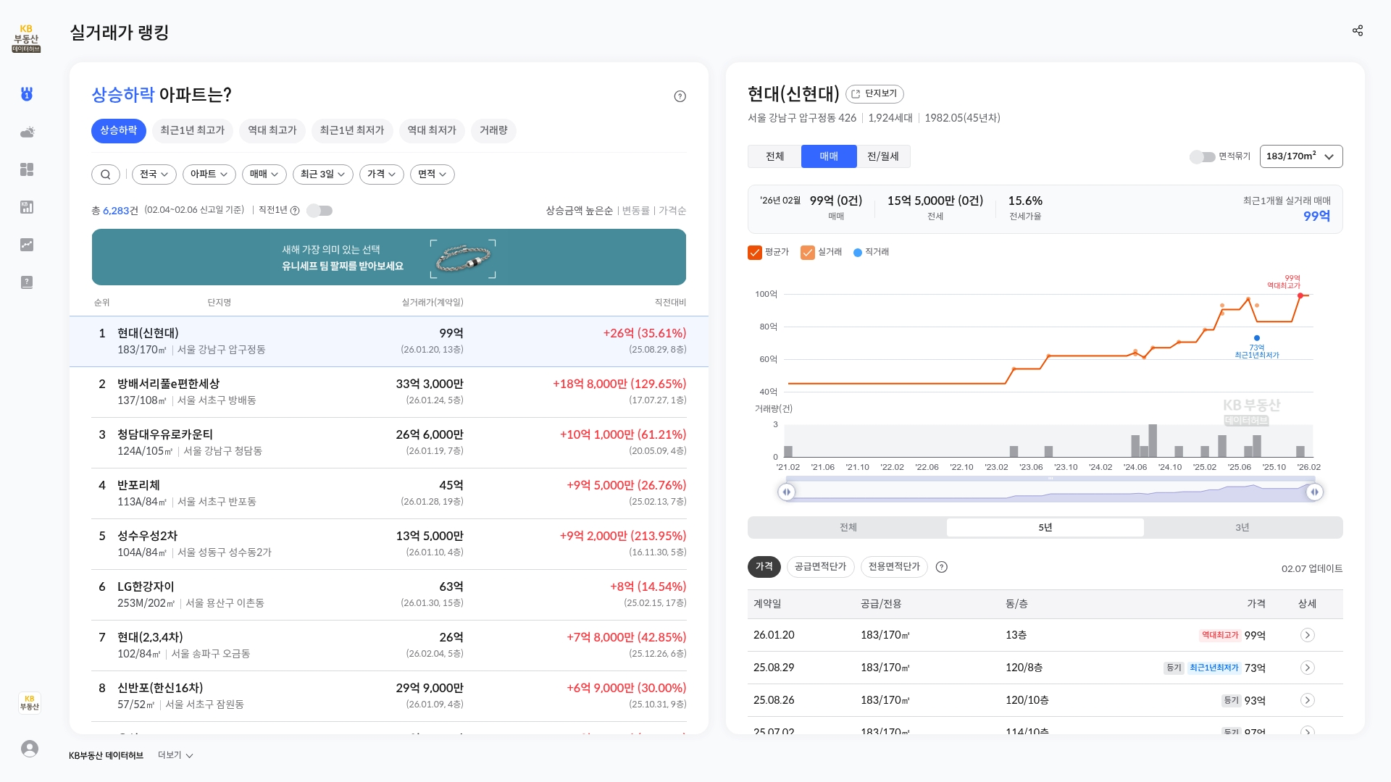Select the ranking badge icon in the sidebar

point(27,94)
